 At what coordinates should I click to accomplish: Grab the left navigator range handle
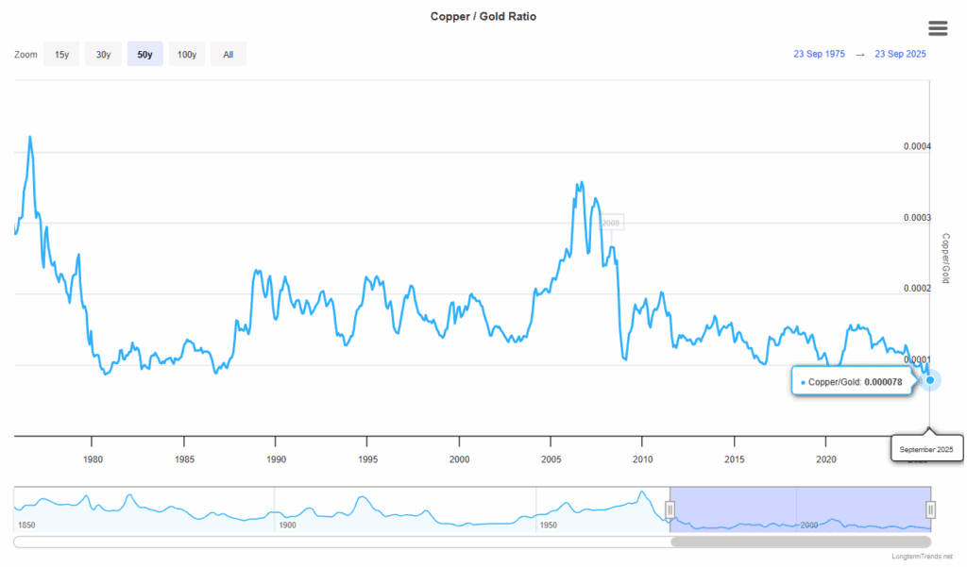click(x=670, y=510)
